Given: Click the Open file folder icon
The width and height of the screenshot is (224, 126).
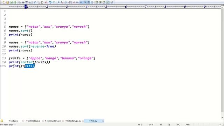Looking at the screenshot, I should (8, 2).
